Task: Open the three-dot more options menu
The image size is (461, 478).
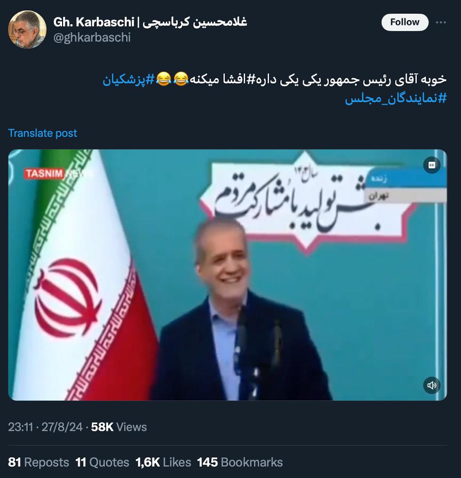Action: (441, 22)
